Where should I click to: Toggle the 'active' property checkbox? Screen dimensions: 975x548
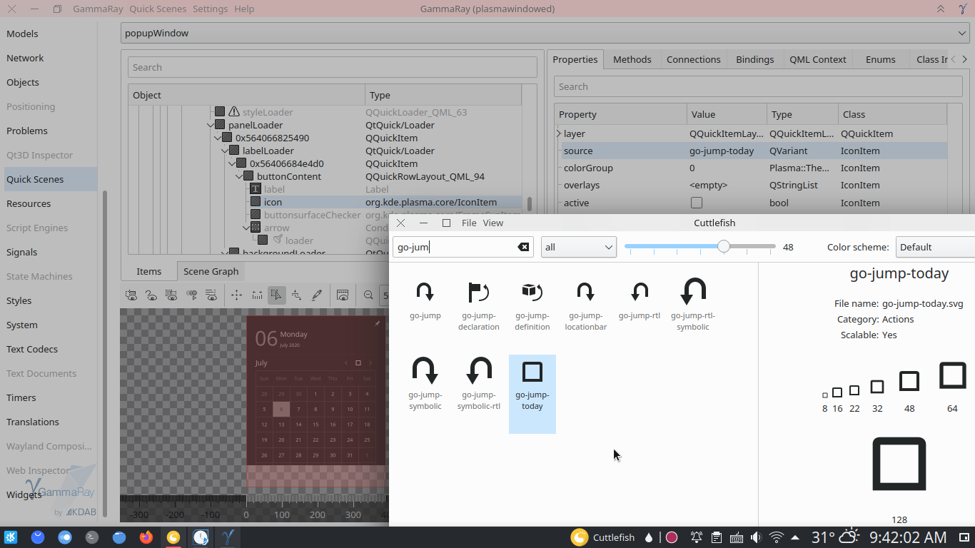(x=697, y=203)
